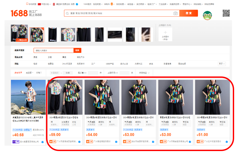Click blue chat icon on ¥40.68 product card

pyautogui.click(x=43, y=142)
